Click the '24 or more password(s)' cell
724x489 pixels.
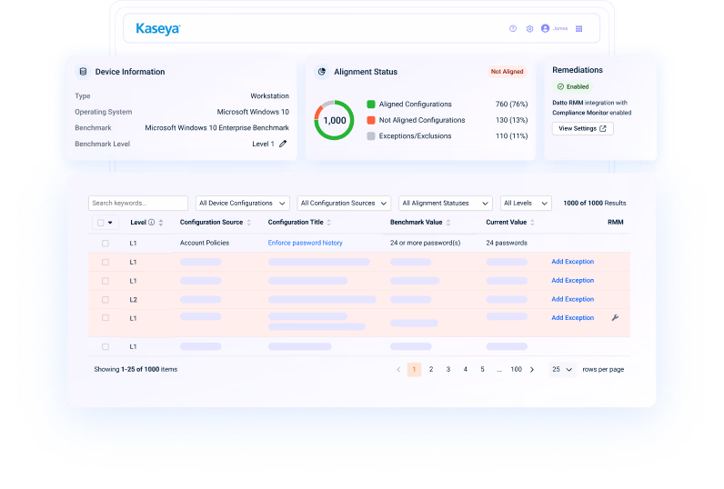(426, 243)
